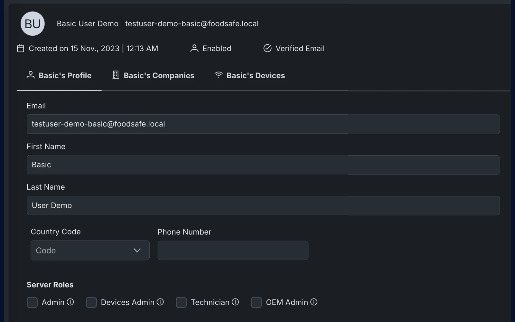This screenshot has width=515, height=322.
Task: Show info for the OEM Admin role
Action: coord(314,302)
